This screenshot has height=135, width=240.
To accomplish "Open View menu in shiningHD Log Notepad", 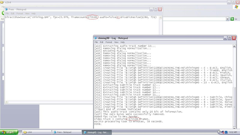I will [116, 42].
